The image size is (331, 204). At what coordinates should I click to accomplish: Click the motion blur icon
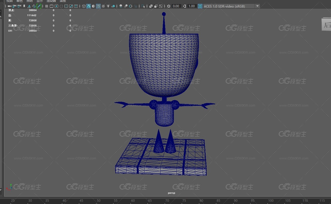(126, 6)
